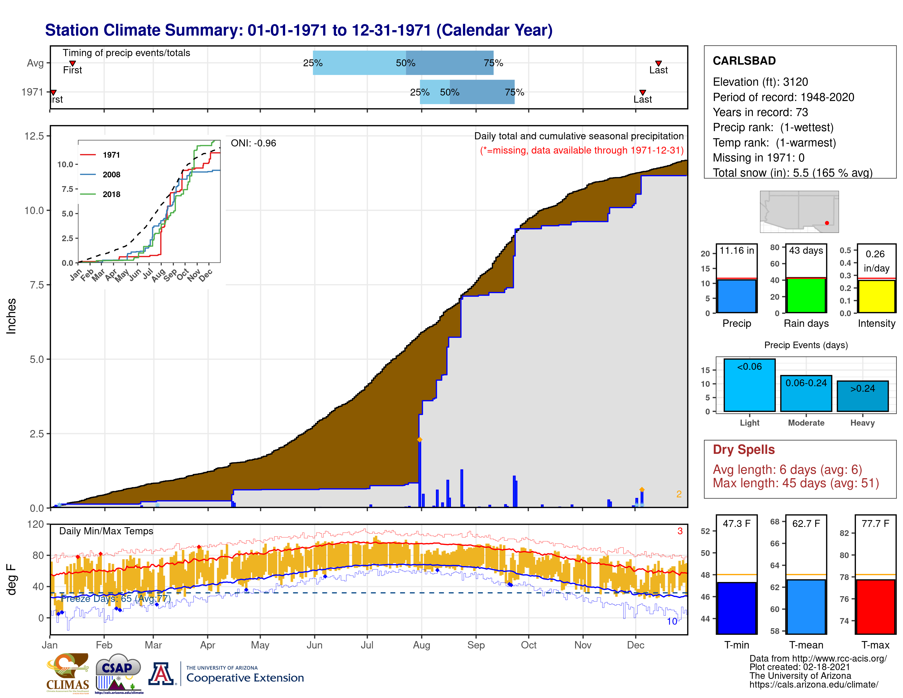Click the station name CARLSBAD
The height and width of the screenshot is (698, 903).
pyautogui.click(x=744, y=61)
